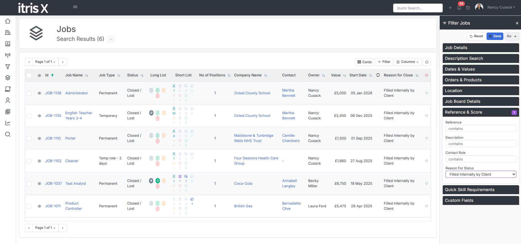Open the recent history clock icon
This screenshot has width=521, height=244.
(x=468, y=8)
